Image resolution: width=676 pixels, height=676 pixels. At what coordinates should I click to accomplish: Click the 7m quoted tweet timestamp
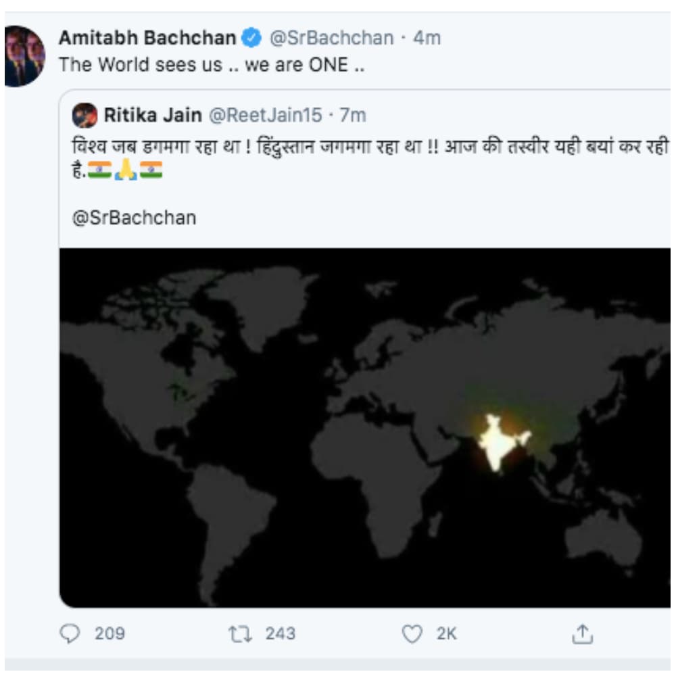pos(352,115)
